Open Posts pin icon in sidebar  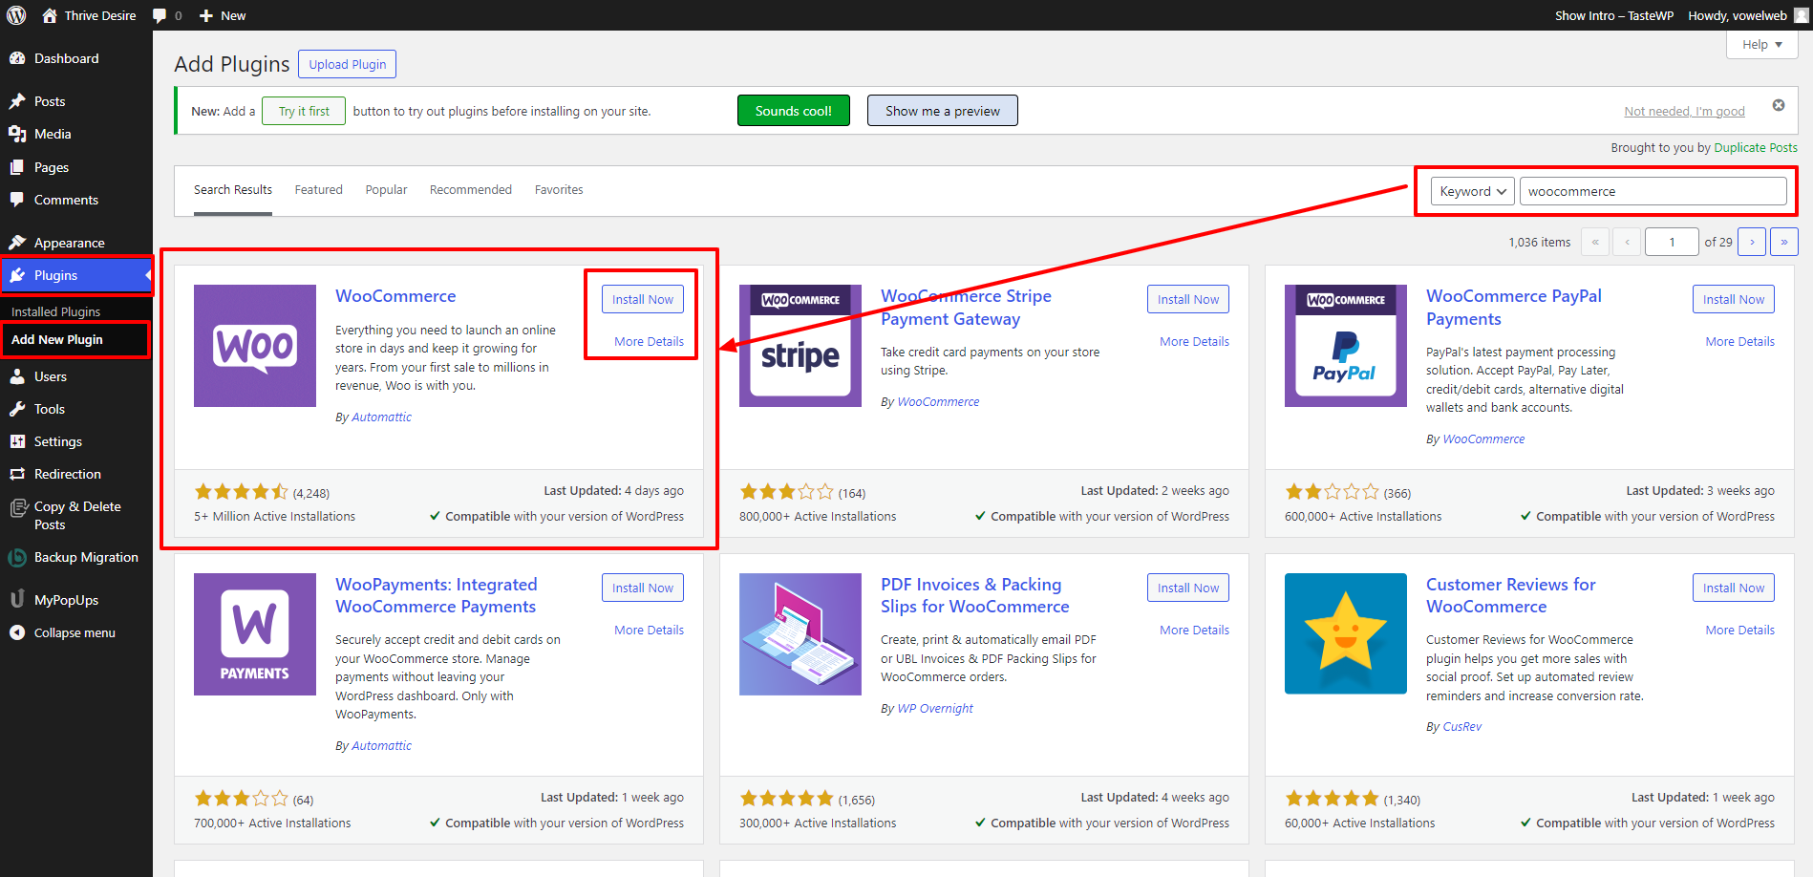(x=17, y=101)
